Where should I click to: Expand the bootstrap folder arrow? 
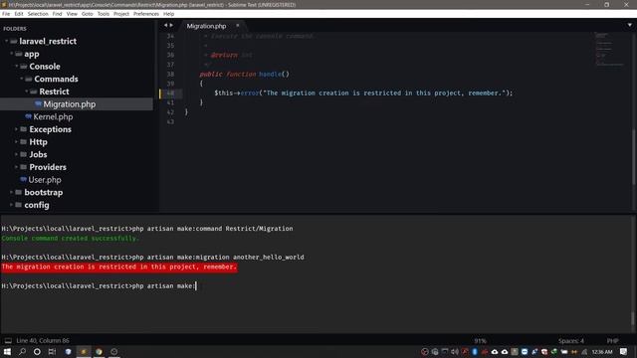coord(11,192)
